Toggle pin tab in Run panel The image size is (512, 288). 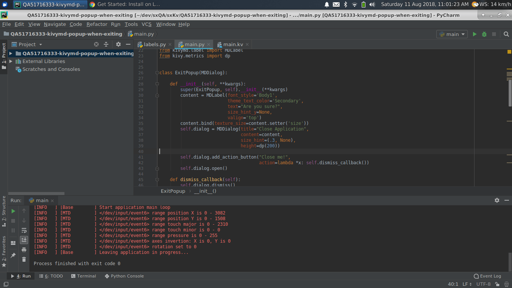point(13,255)
